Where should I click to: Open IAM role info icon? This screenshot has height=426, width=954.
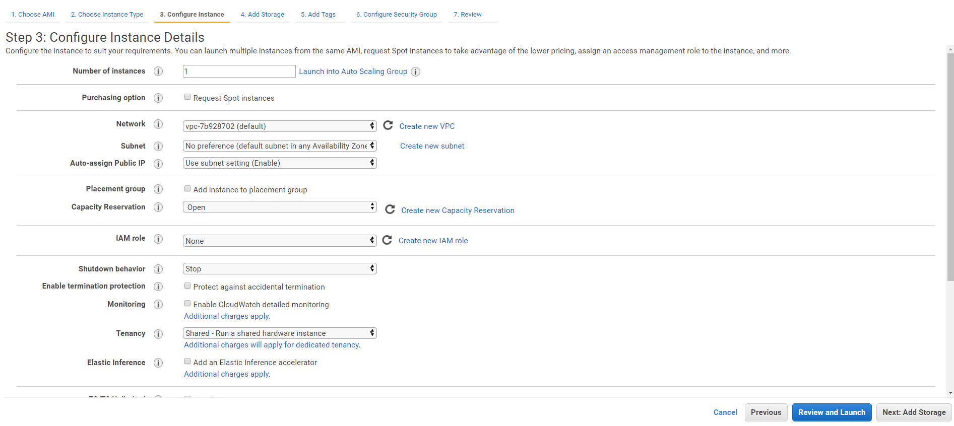point(158,239)
